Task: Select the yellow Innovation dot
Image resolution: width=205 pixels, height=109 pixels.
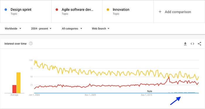Action: coord(108,10)
